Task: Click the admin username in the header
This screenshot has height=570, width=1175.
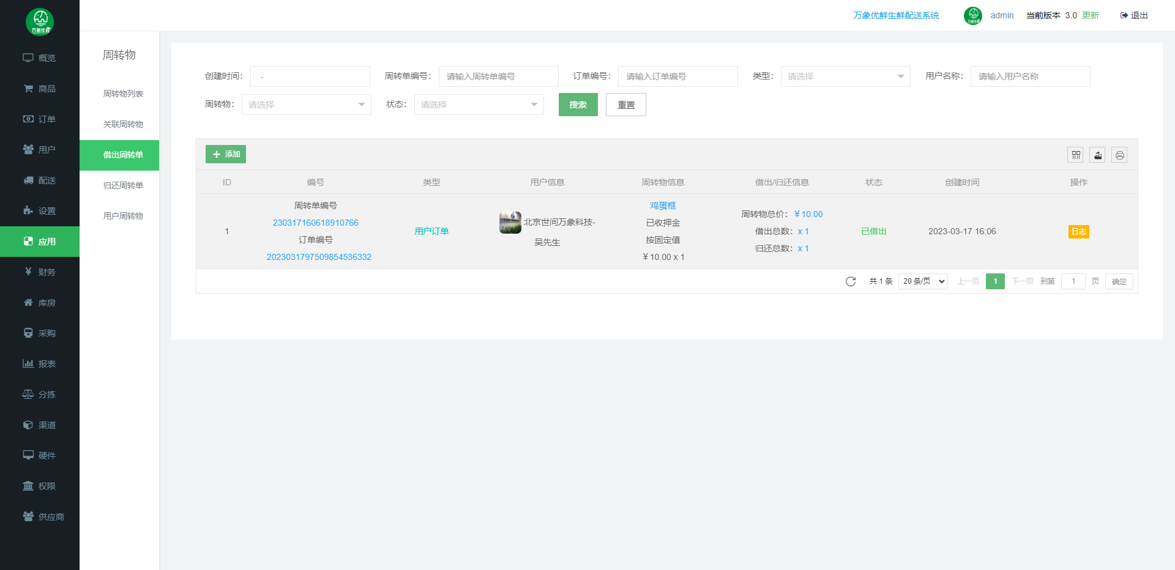Action: [1002, 15]
